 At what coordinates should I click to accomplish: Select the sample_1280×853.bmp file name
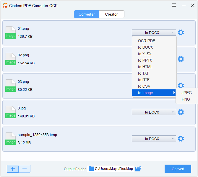pos(37,135)
